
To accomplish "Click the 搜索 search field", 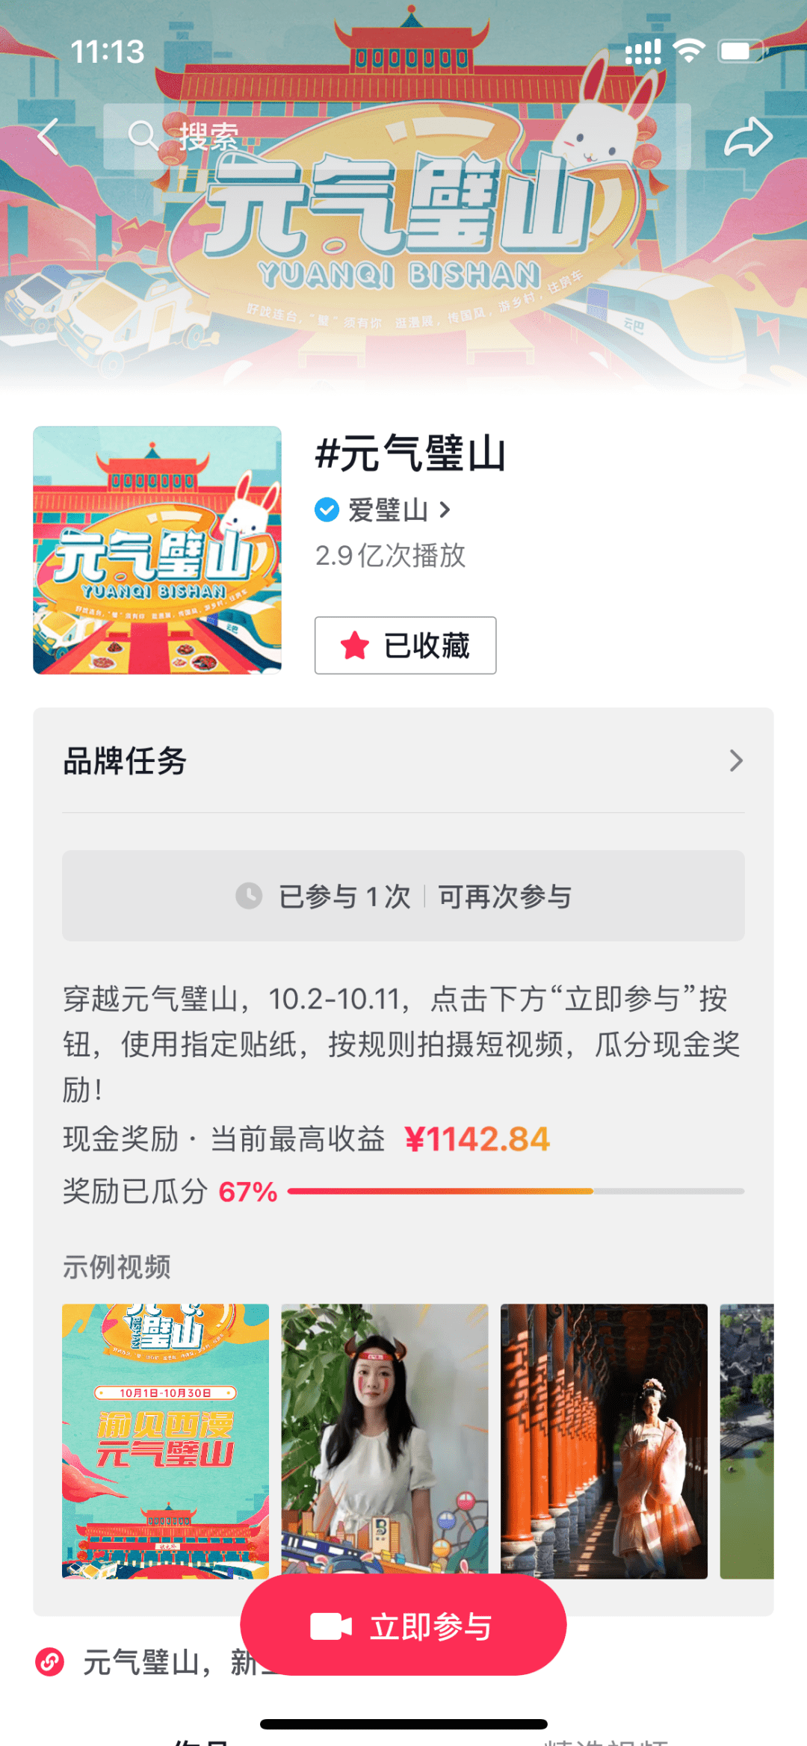I will (396, 136).
